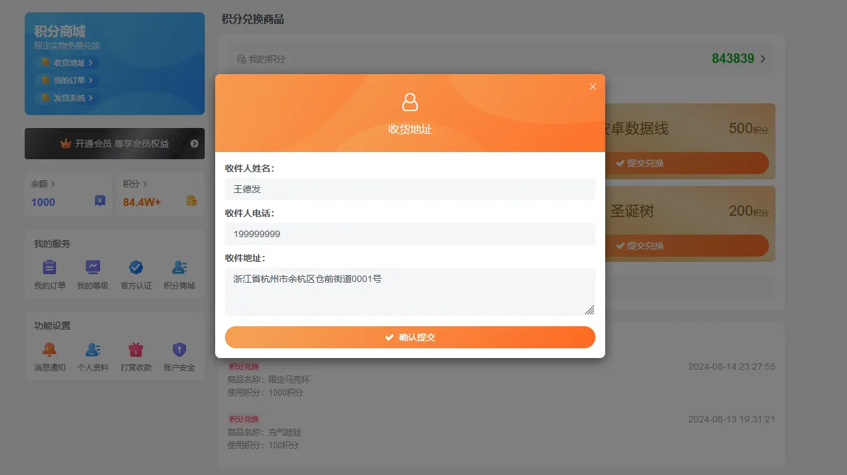The image size is (847, 475).
Task: Open 我的等级 chart icon
Action: [93, 267]
